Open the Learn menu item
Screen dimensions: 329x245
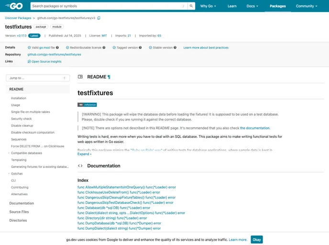click(232, 6)
